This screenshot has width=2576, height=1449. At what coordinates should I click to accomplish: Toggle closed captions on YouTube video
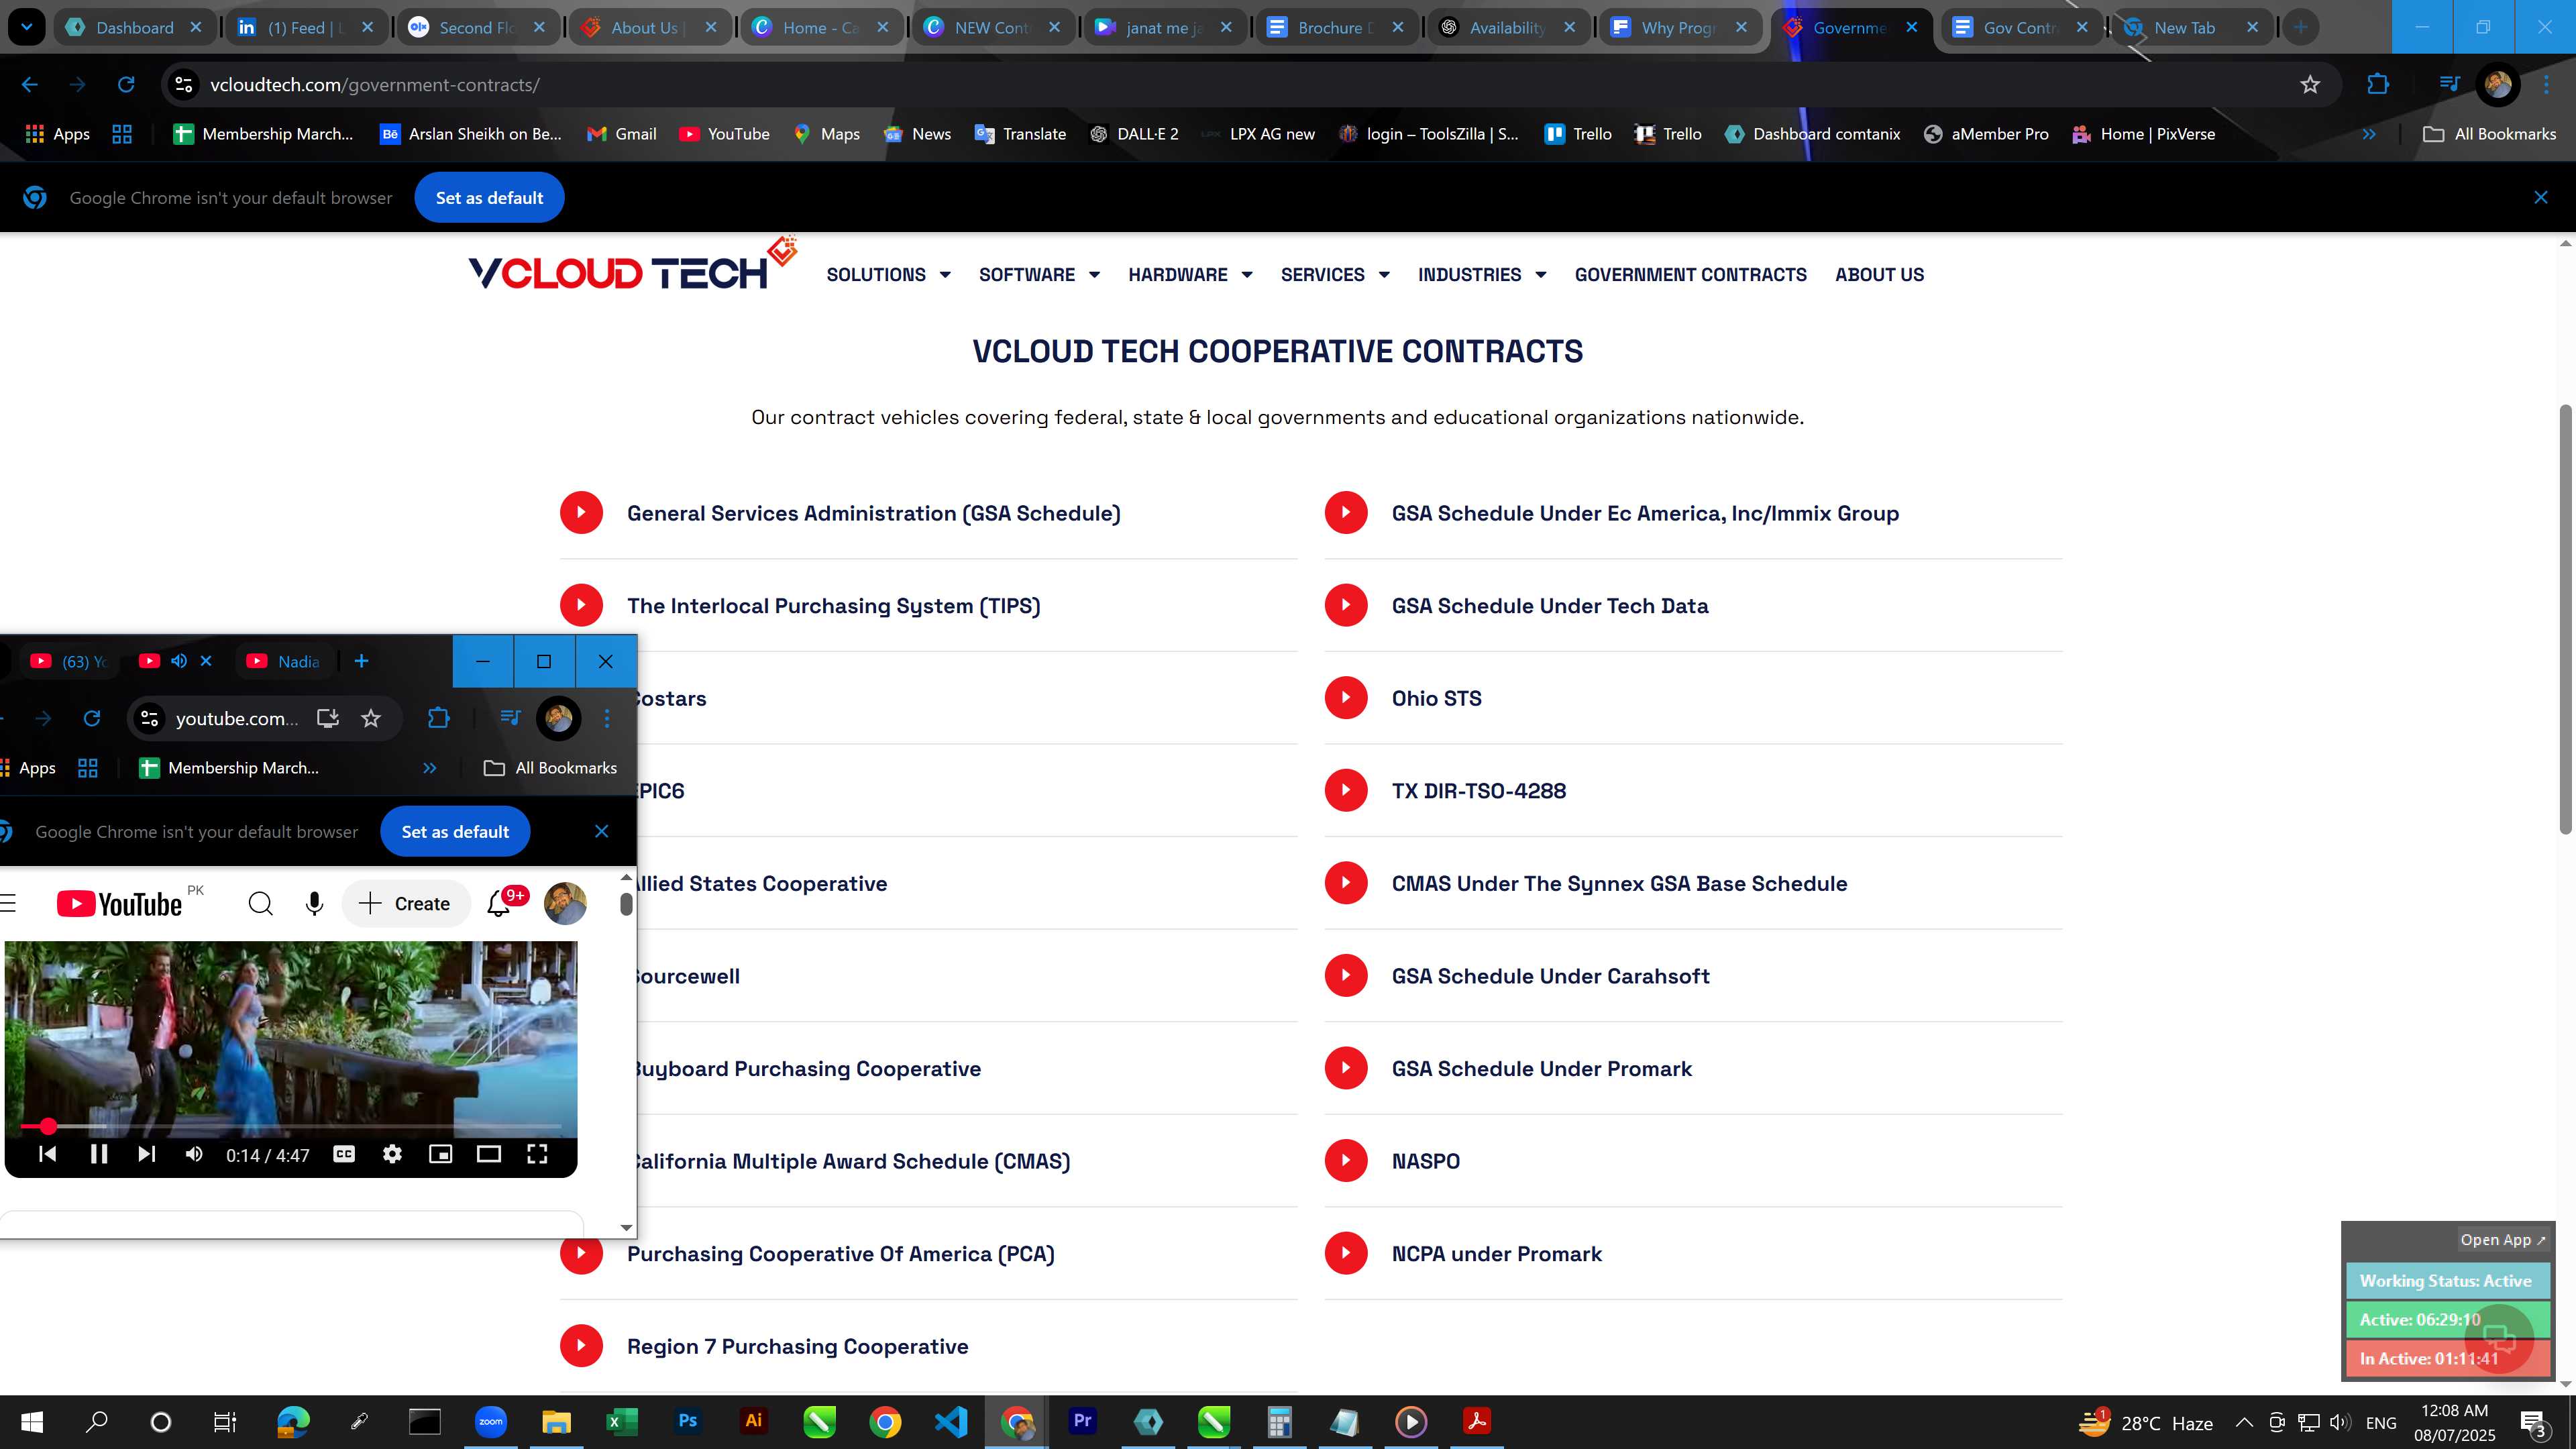344,1154
